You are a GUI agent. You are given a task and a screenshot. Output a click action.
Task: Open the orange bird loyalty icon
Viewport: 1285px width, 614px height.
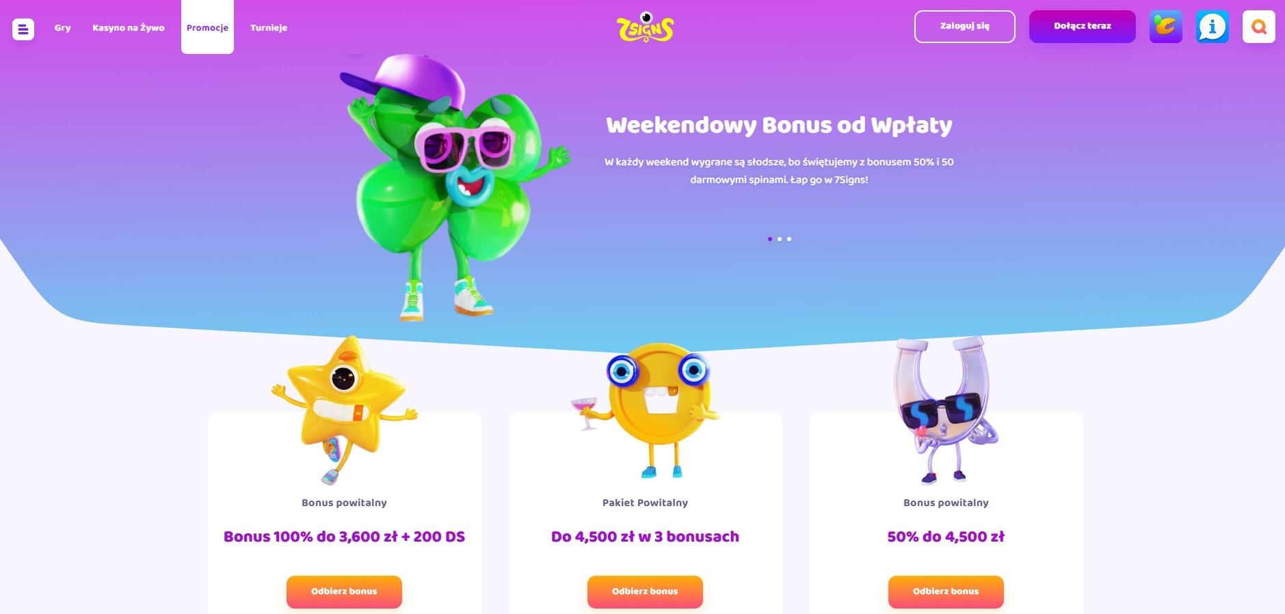pyautogui.click(x=1166, y=27)
